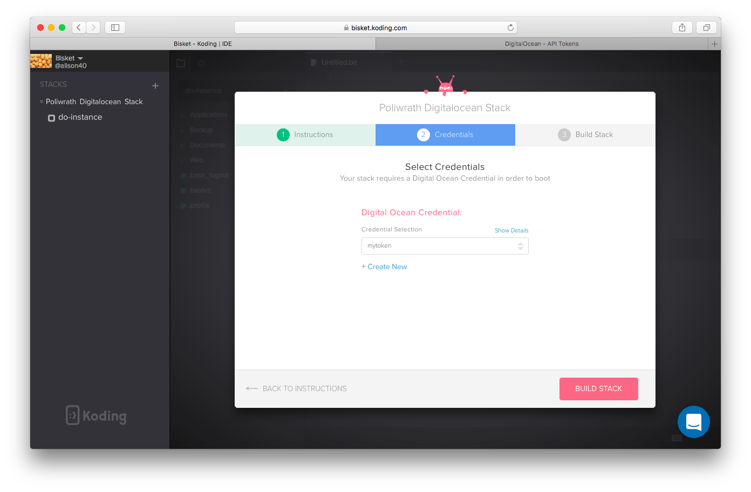
Task: Click the dimmed do-instance file tree header
Action: click(203, 91)
